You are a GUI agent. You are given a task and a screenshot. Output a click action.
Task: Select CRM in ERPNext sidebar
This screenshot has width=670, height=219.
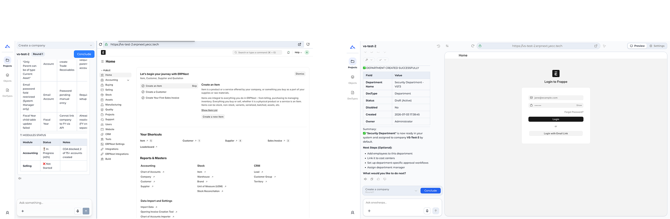(108, 134)
